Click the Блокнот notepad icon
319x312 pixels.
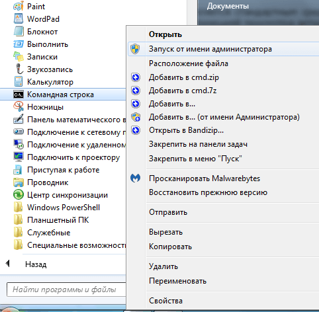(x=19, y=31)
